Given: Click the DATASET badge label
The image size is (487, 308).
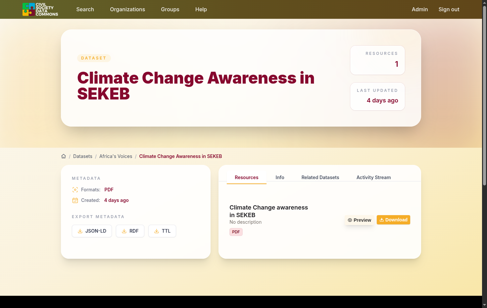Looking at the screenshot, I should (x=94, y=58).
